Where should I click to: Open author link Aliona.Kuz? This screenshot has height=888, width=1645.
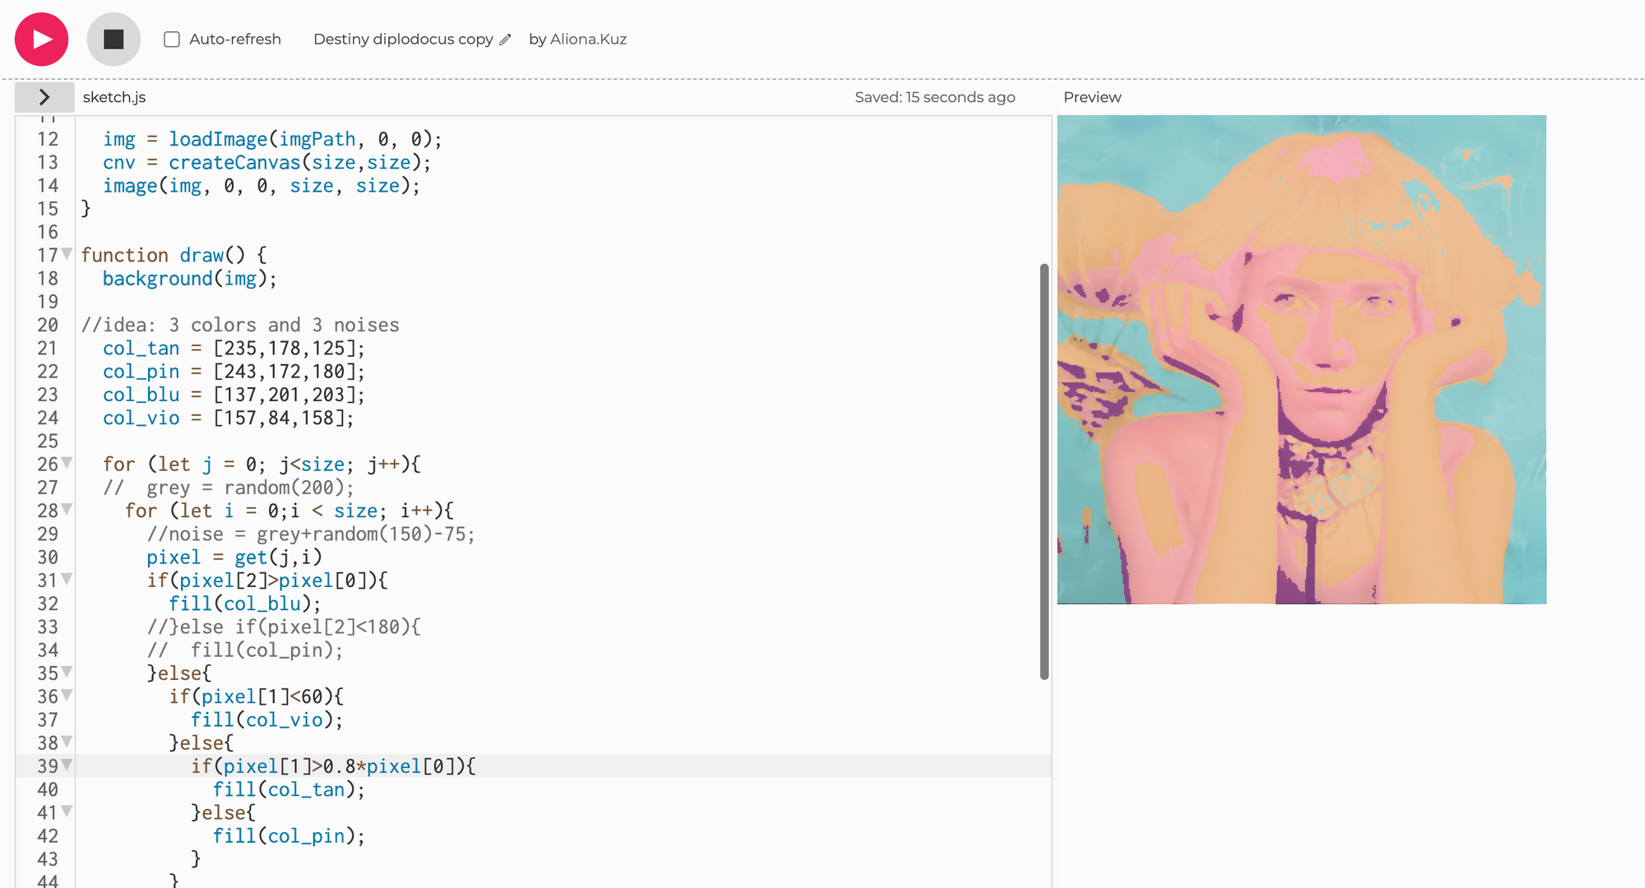pyautogui.click(x=588, y=39)
